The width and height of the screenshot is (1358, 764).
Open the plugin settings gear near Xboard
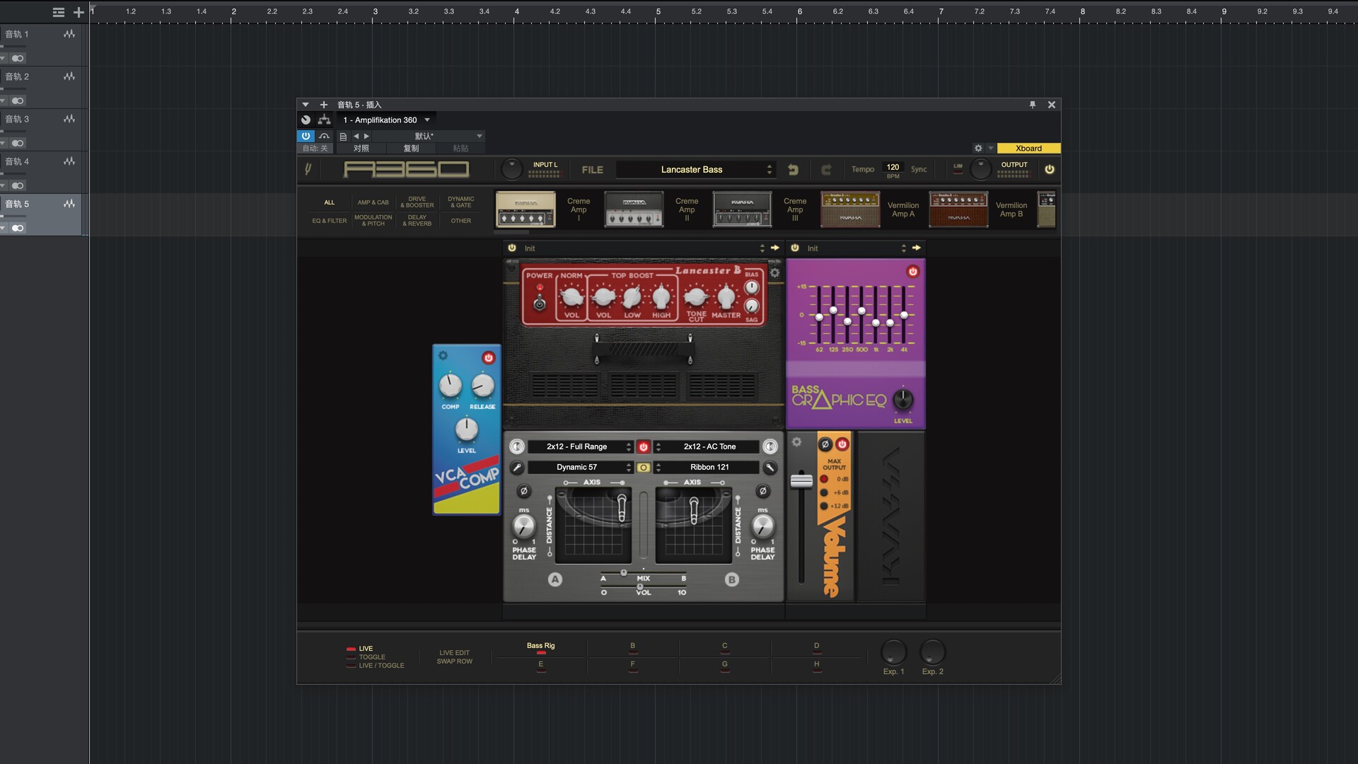(978, 149)
